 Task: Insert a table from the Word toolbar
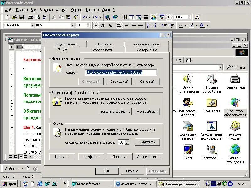pyautogui.click(x=131, y=17)
